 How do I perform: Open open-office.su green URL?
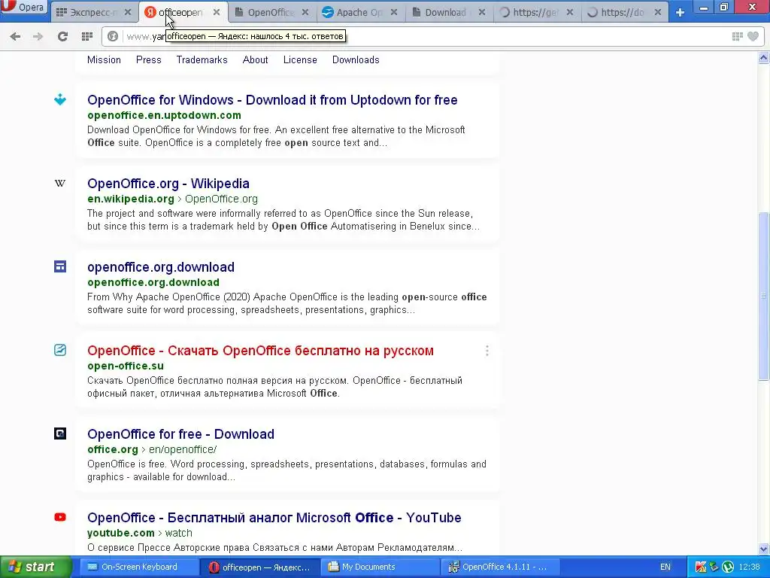(x=126, y=366)
